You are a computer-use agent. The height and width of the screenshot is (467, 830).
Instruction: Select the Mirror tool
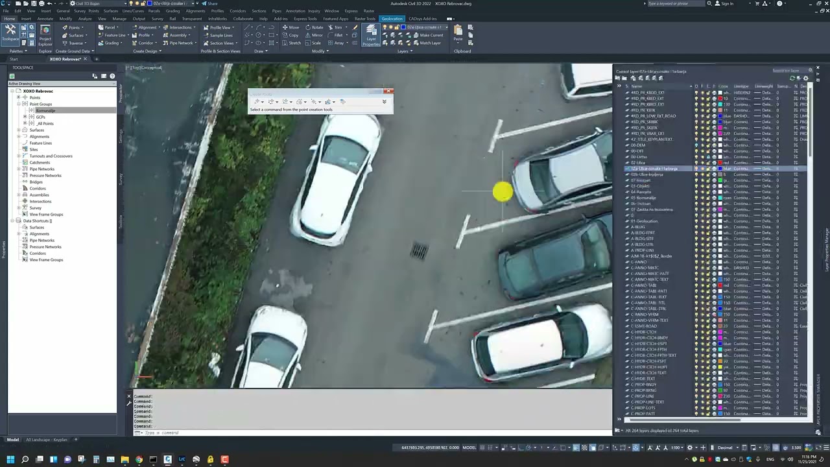314,35
